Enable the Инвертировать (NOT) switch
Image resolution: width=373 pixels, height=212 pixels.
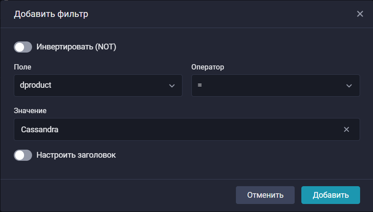tap(23, 47)
